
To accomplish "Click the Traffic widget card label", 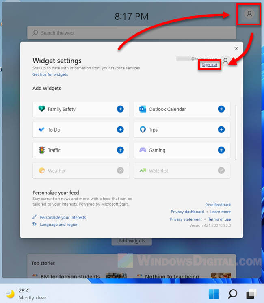I will coord(54,150).
